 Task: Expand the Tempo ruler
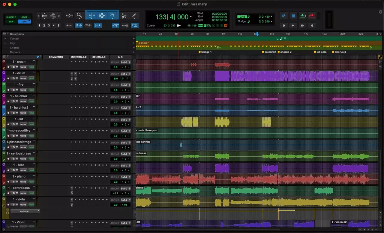click(5, 39)
